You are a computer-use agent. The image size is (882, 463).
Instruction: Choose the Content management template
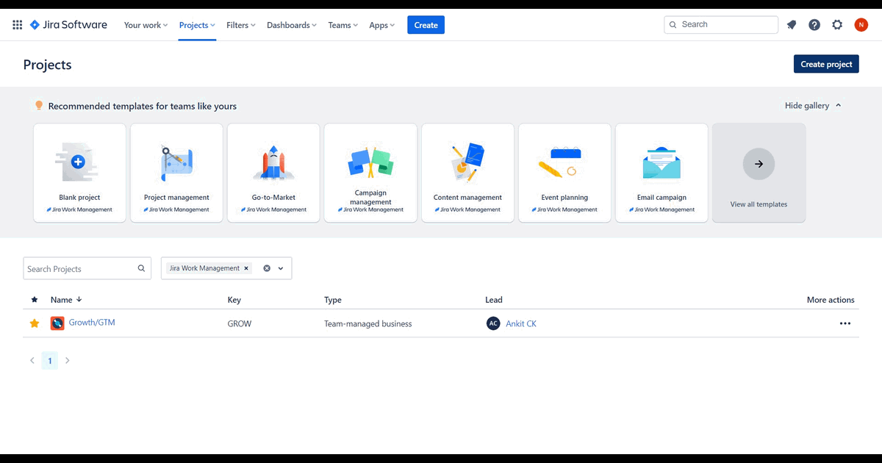coord(467,173)
